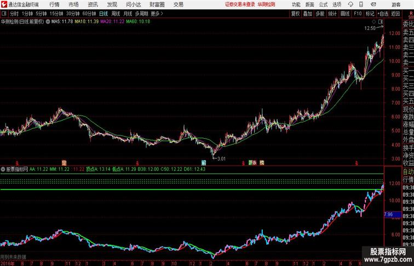Image resolution: width=414 pixels, height=266 pixels.
Task: Click the MA20: 11.22 value
Action: (112, 22)
